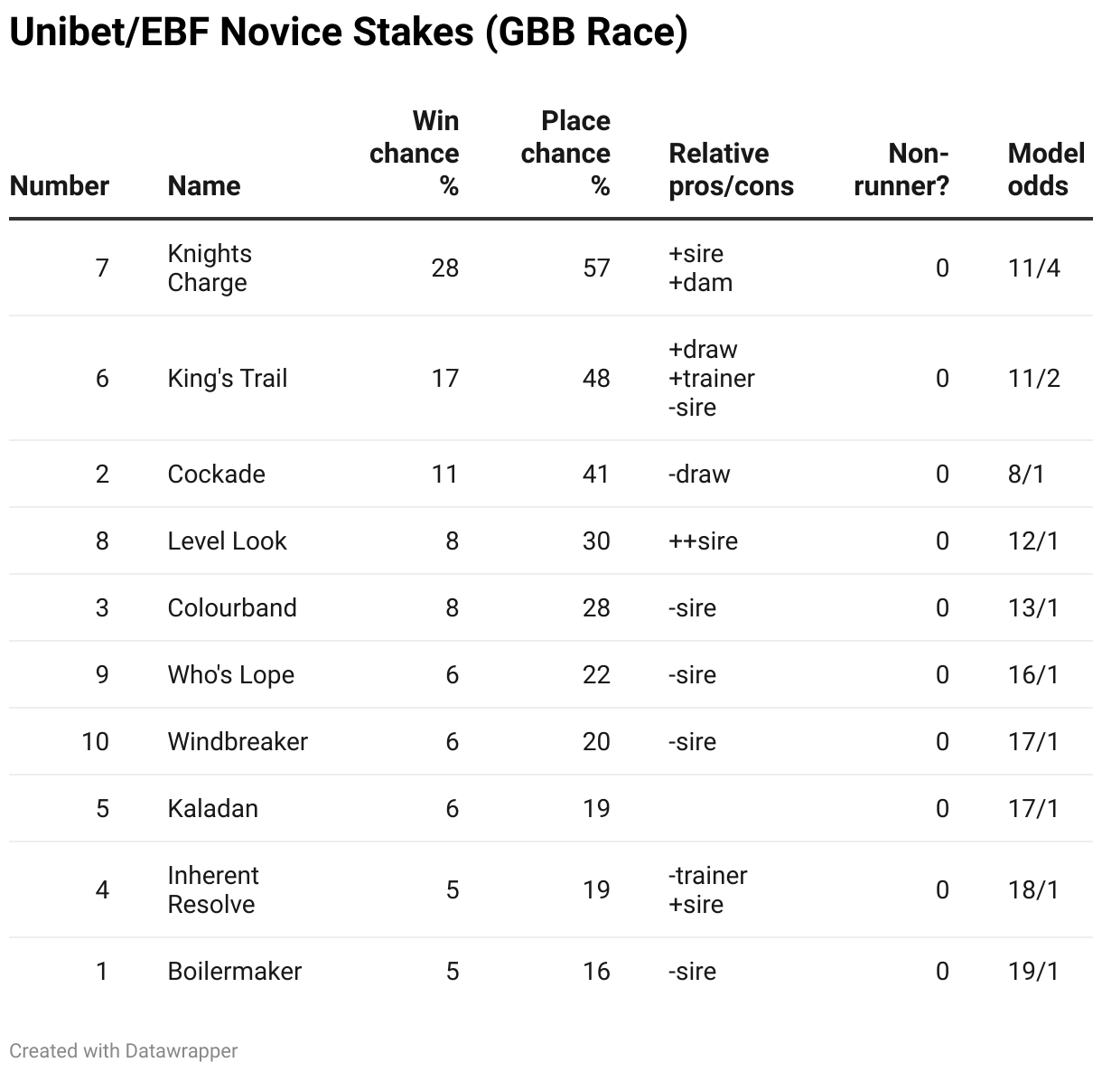Click the Number column header

tap(60, 186)
